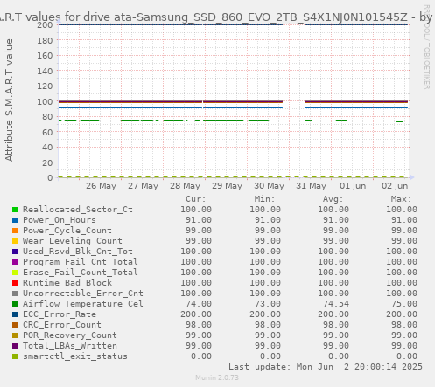The height and width of the screenshot is (387, 435).
Task: Click the ECC_Error_Rate navy swatch
Action: click(15, 314)
